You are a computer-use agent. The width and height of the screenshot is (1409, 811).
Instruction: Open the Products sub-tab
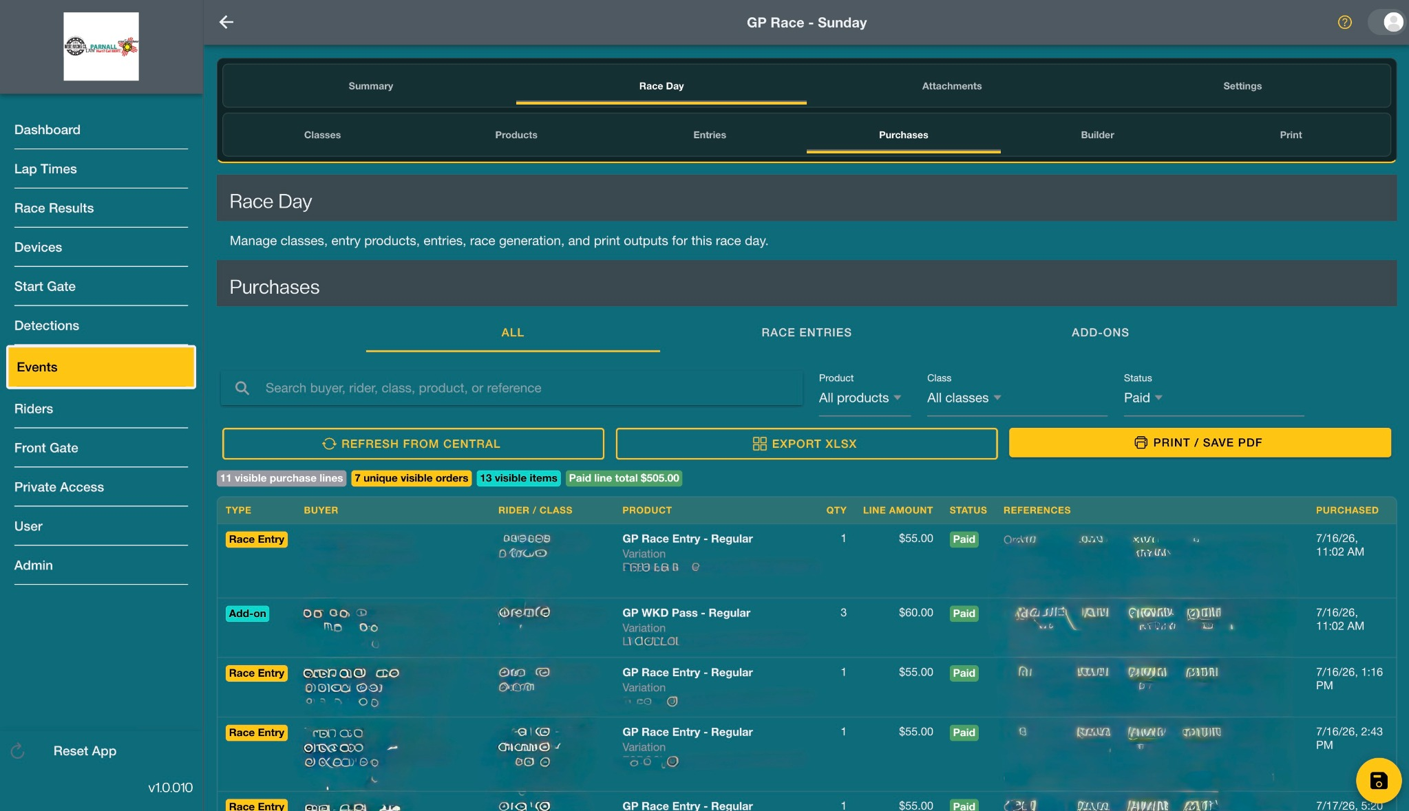pyautogui.click(x=516, y=135)
